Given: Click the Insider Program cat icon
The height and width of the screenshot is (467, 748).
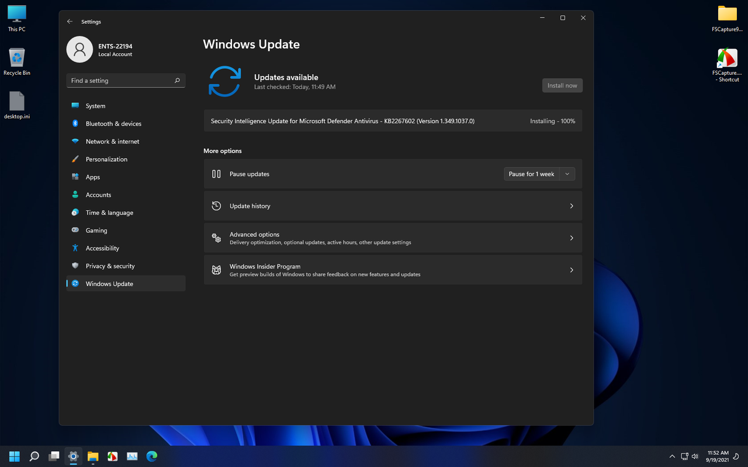Looking at the screenshot, I should 216,270.
